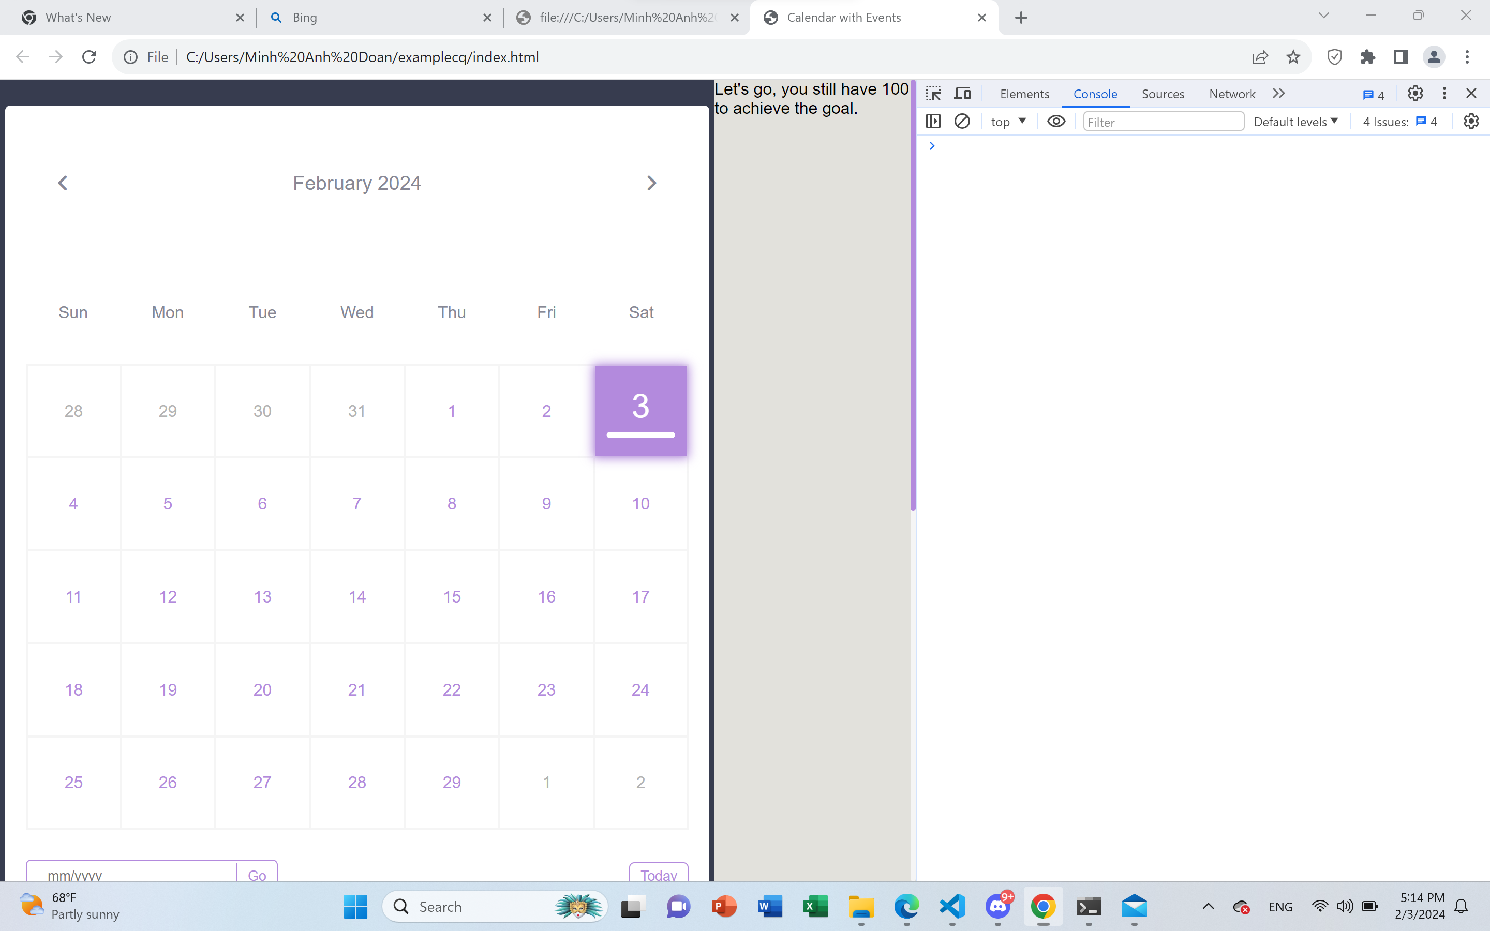1490x931 pixels.
Task: Open the console sidebar
Action: coord(933,121)
